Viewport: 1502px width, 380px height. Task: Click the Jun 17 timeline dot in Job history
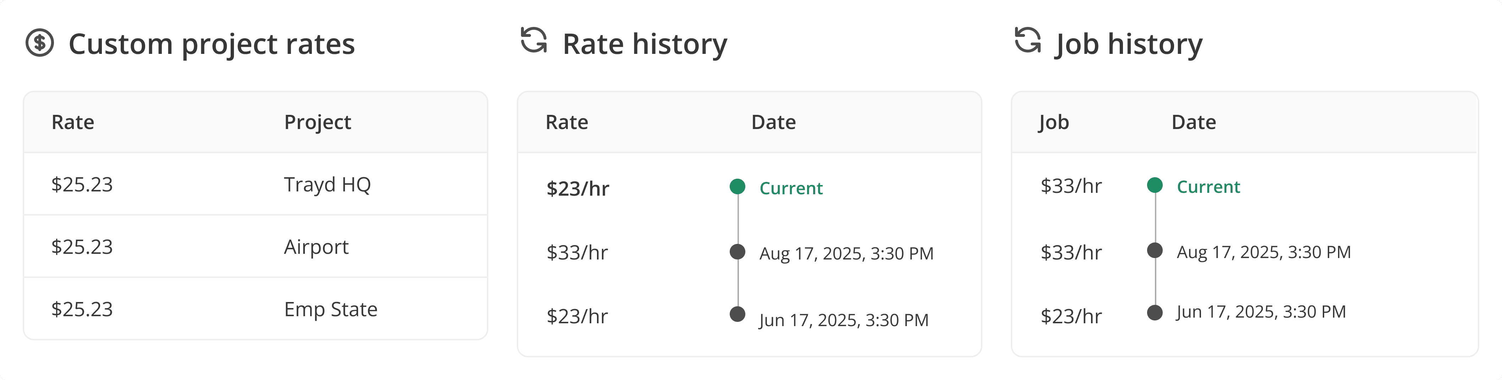(1155, 313)
